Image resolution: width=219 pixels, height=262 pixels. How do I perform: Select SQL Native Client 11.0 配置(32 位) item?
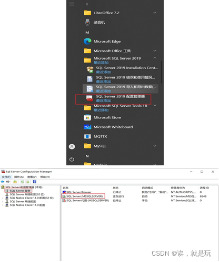point(32,198)
